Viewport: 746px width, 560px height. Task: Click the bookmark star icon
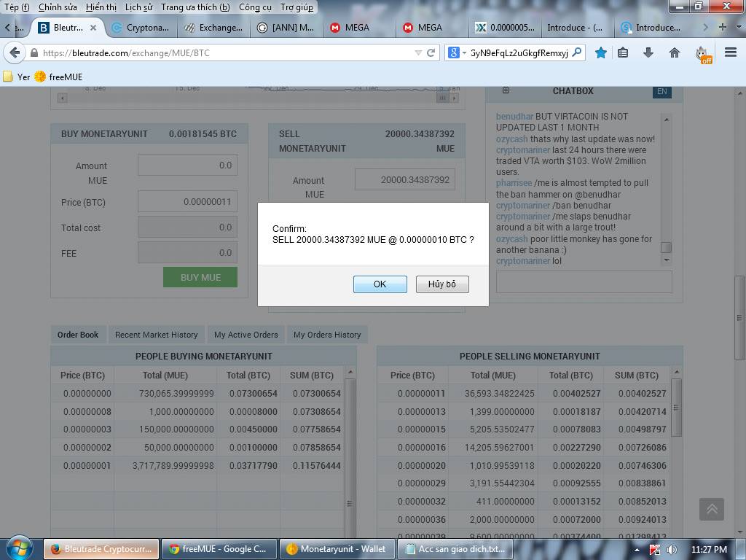pyautogui.click(x=601, y=52)
